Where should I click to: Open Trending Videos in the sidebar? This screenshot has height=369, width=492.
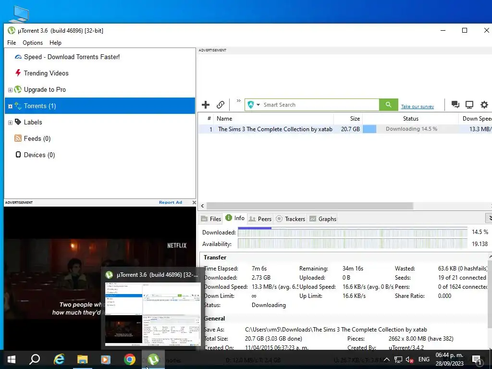(46, 73)
